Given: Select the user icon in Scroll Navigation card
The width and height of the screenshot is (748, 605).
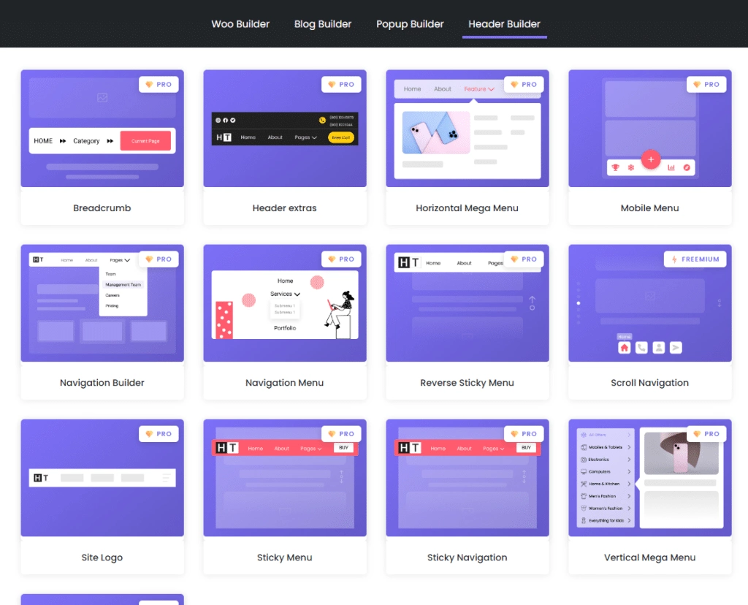Looking at the screenshot, I should [658, 347].
